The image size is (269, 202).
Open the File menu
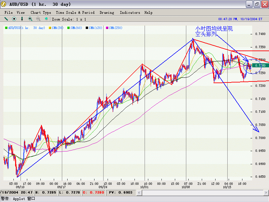click(x=8, y=12)
